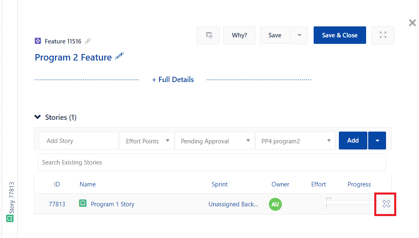Click the folder icon button left of Why?
The width and height of the screenshot is (419, 238).
point(208,35)
